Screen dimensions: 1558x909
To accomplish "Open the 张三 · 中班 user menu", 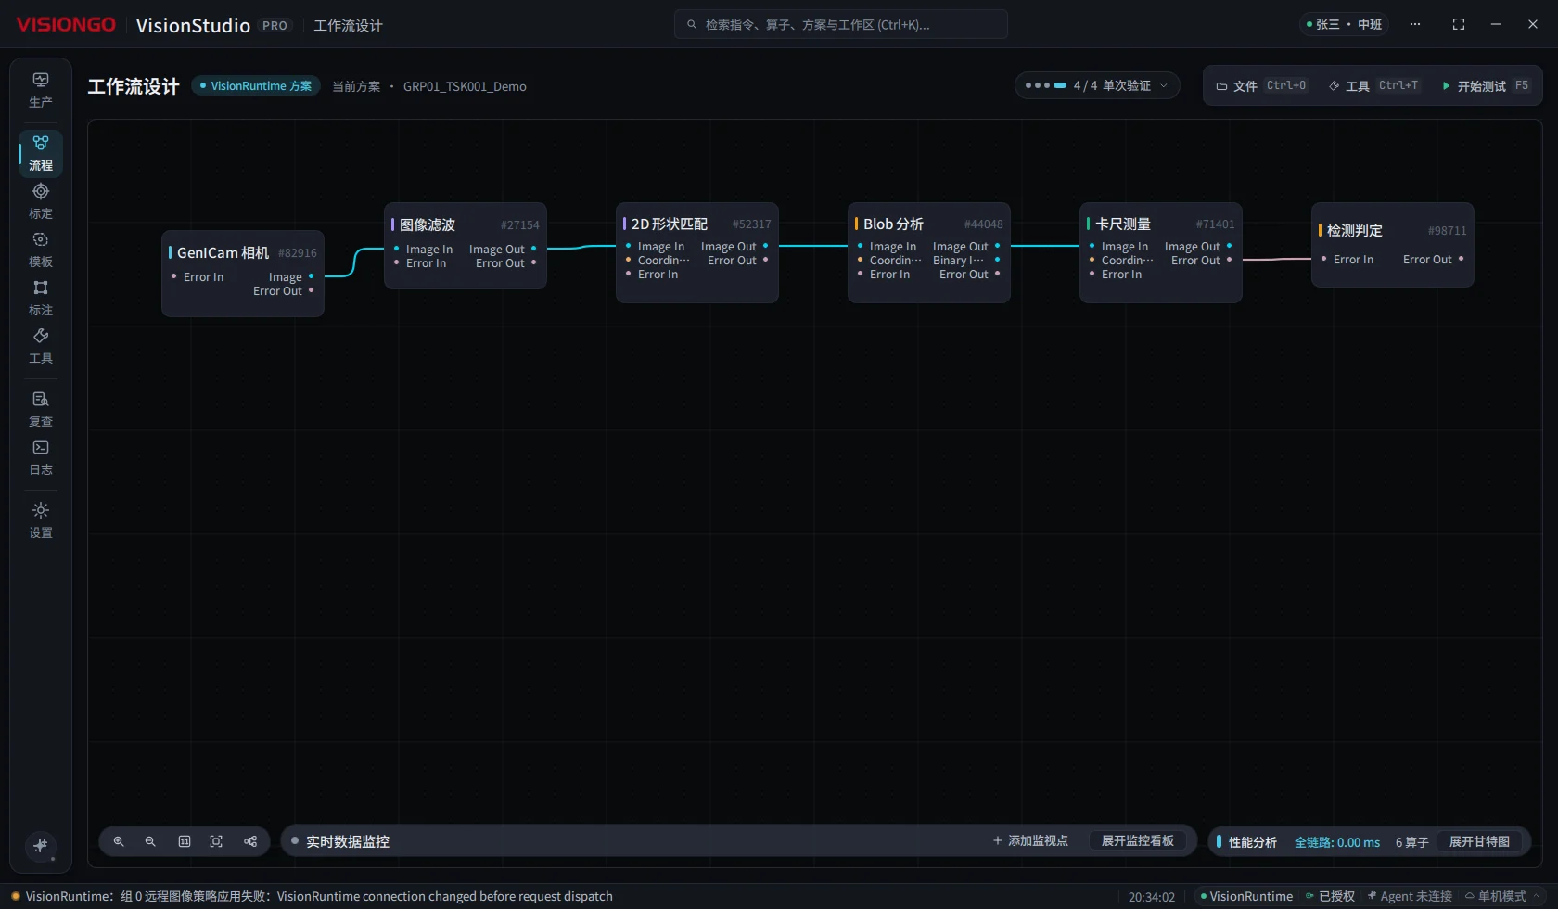I will point(1344,24).
